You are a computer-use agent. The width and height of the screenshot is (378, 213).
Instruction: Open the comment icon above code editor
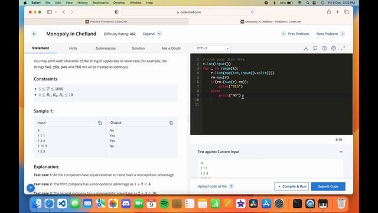315,49
